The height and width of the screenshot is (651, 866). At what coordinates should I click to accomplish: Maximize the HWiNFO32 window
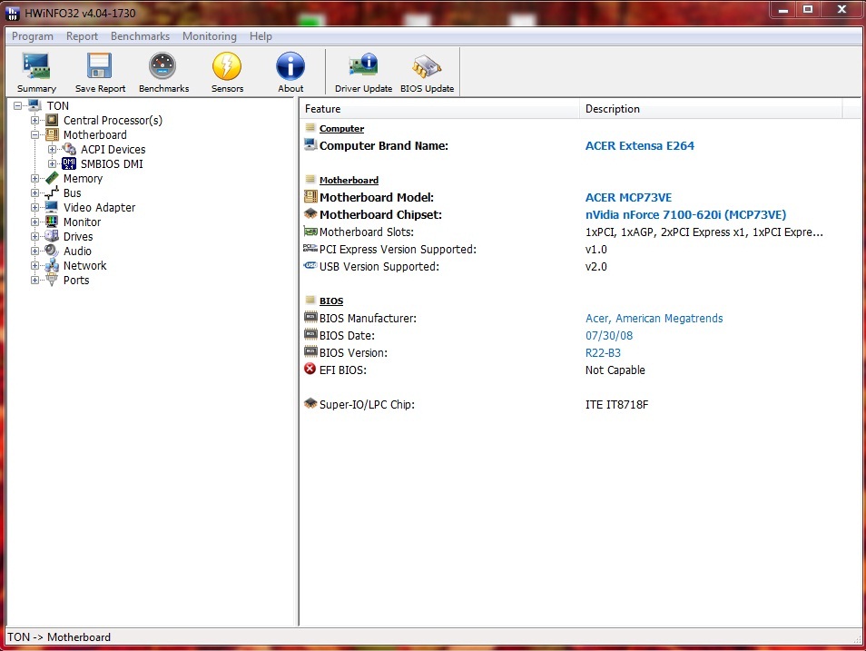pyautogui.click(x=808, y=9)
